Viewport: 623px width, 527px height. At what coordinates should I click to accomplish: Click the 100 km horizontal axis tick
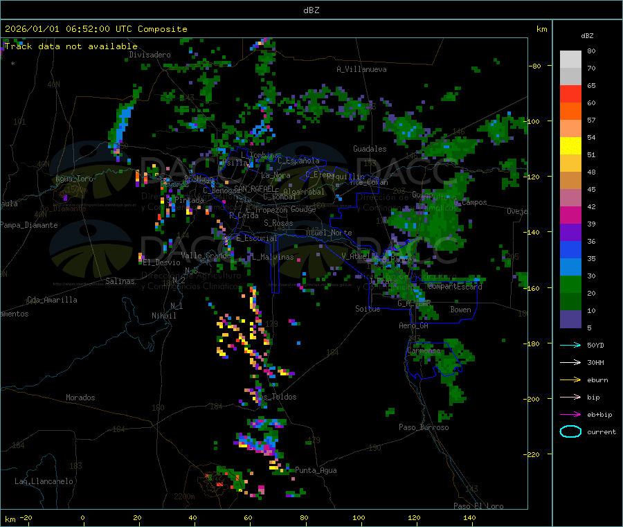359,517
